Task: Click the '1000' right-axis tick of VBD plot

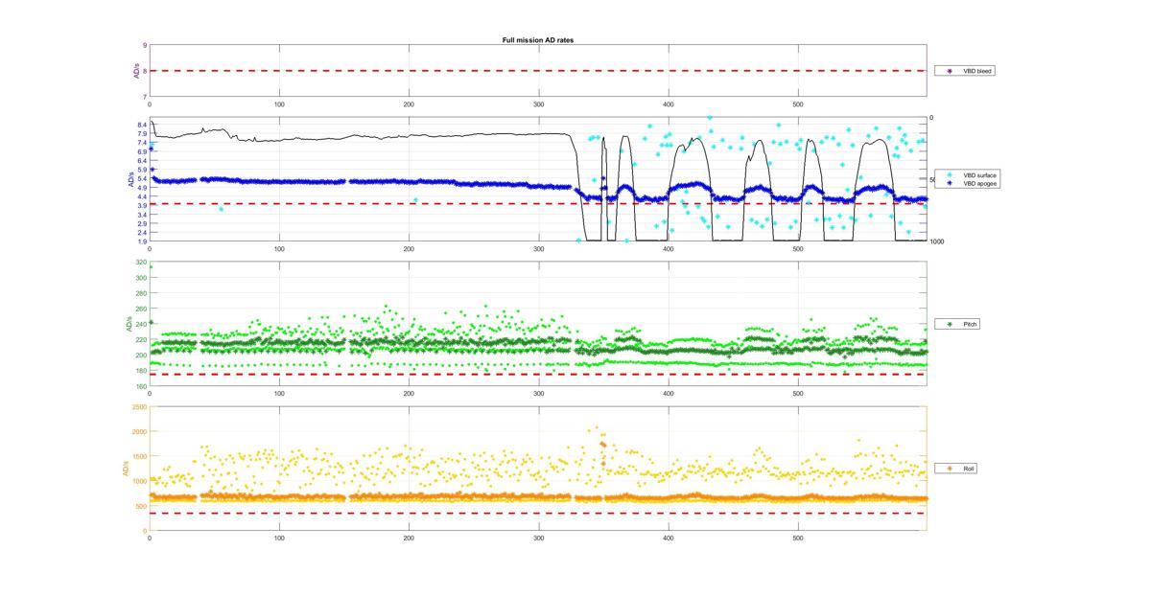Action: (936, 241)
